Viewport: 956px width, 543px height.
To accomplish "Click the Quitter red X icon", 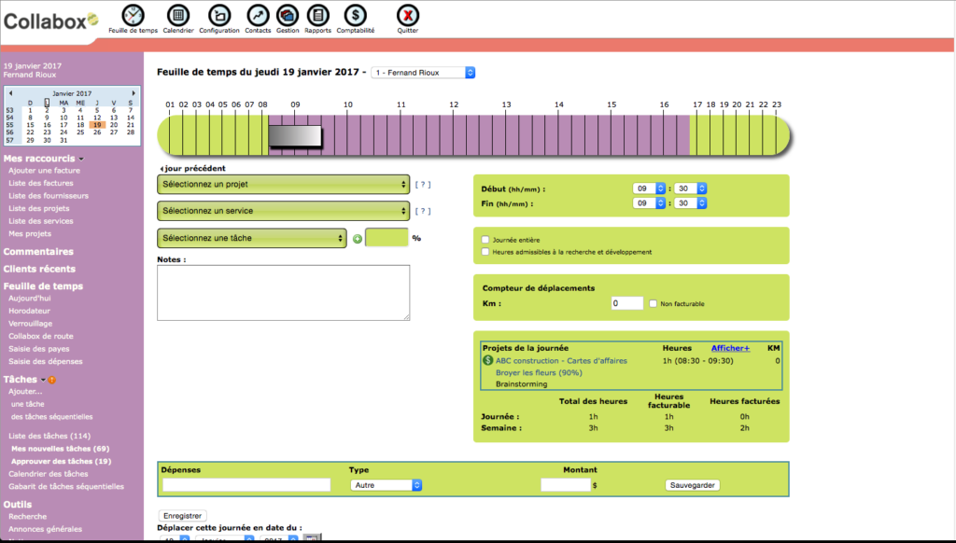I will (x=407, y=15).
